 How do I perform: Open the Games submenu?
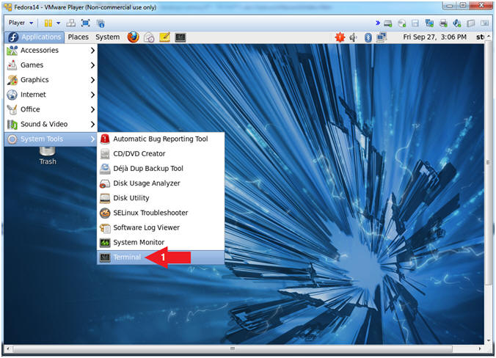(51, 65)
